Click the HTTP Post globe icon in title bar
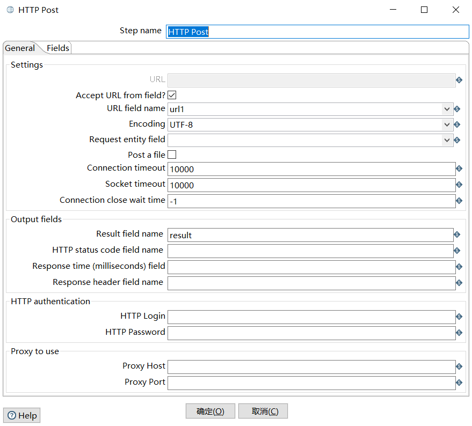 [x=10, y=10]
